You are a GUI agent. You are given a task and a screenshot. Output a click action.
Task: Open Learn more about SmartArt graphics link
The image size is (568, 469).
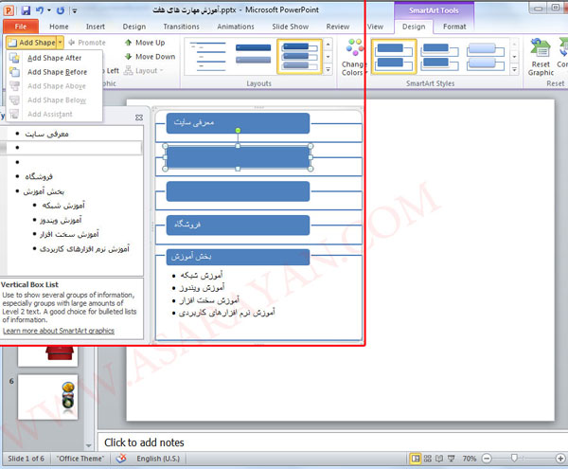coord(59,331)
